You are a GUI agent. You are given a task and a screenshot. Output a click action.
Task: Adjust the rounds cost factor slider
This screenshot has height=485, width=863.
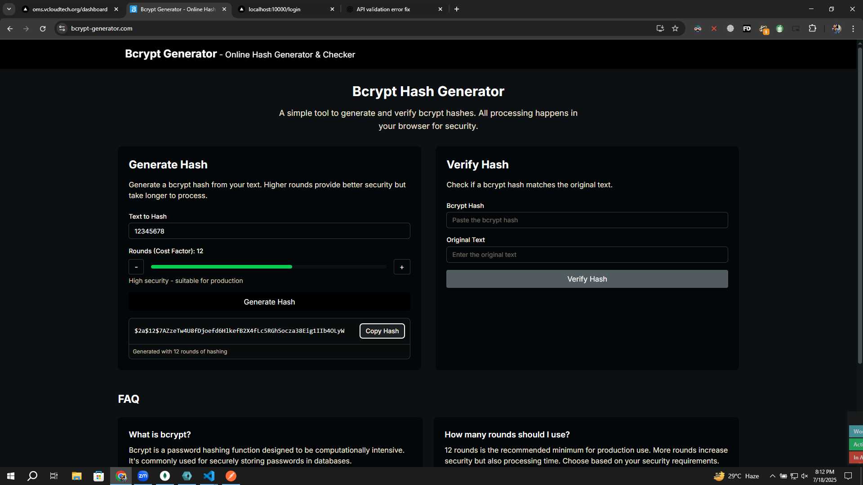click(269, 267)
